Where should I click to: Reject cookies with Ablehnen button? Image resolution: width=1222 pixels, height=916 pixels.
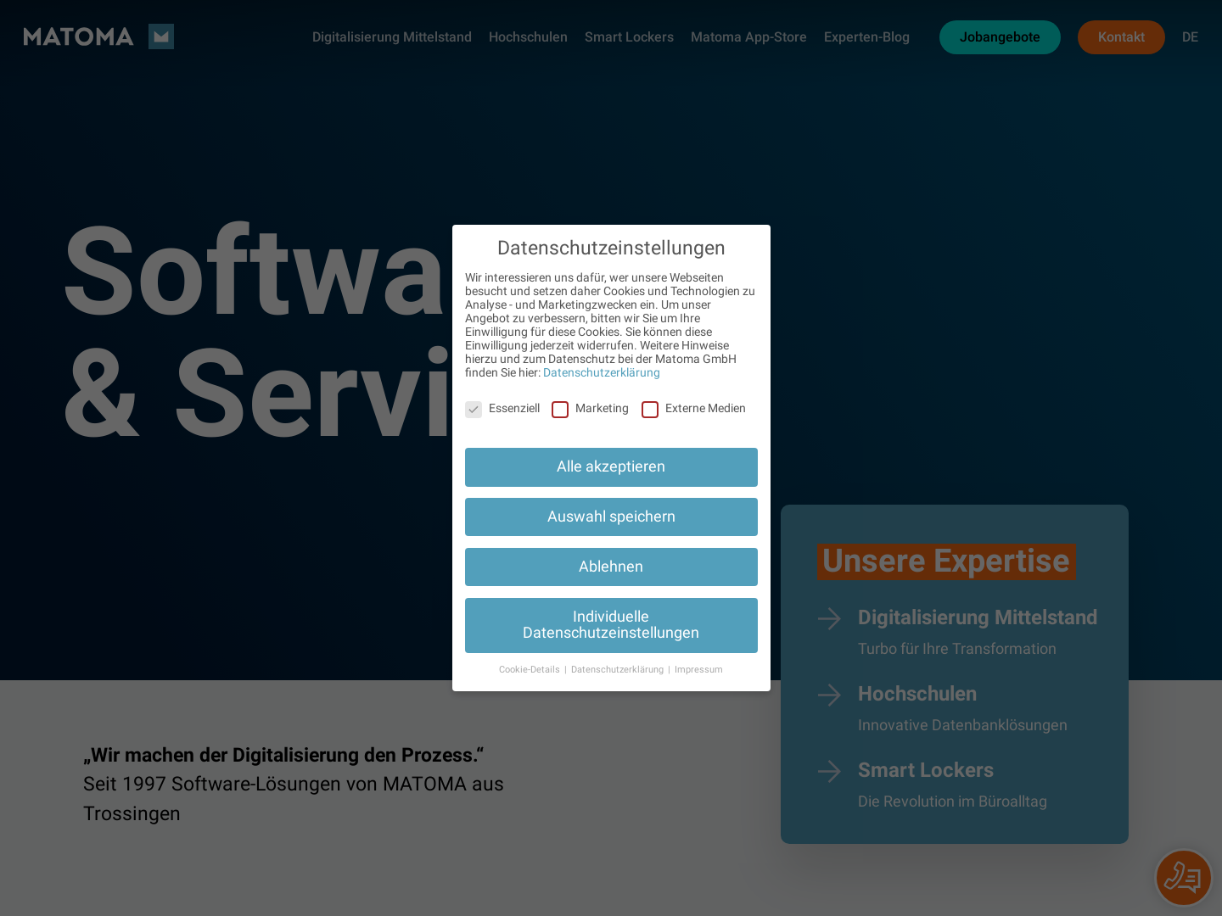pyautogui.click(x=611, y=567)
